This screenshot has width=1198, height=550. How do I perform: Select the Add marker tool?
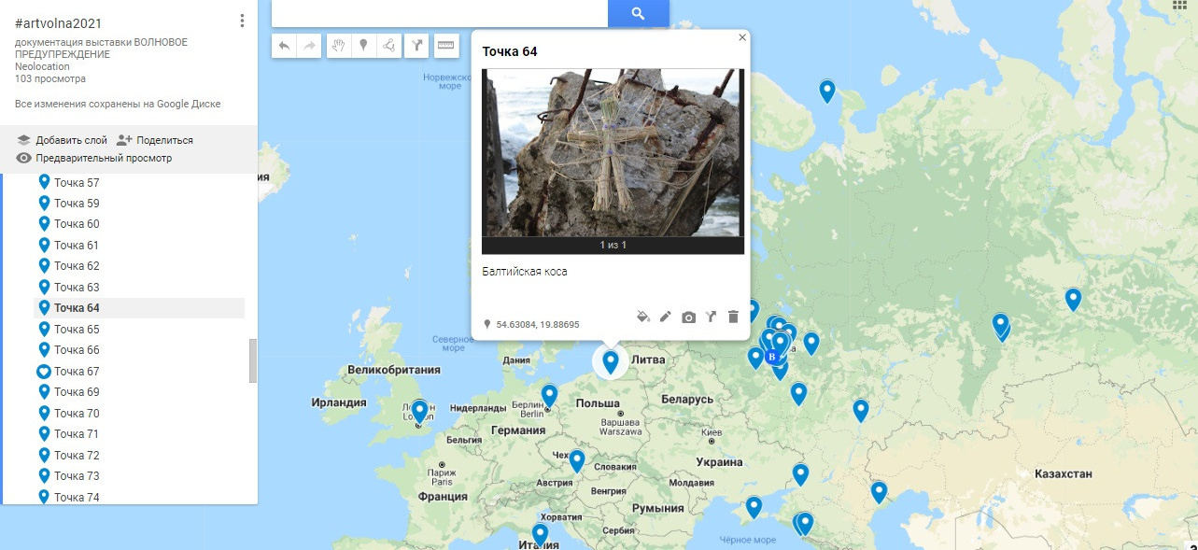pos(363,45)
